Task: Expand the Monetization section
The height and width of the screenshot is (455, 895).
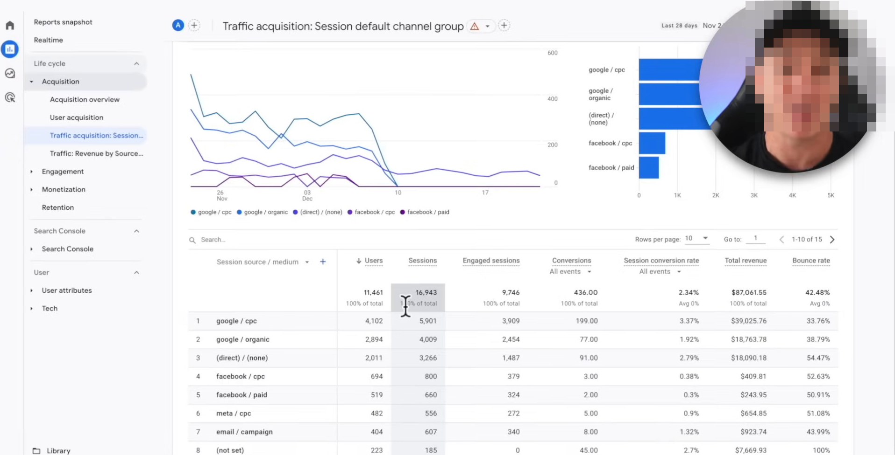Action: [31, 190]
